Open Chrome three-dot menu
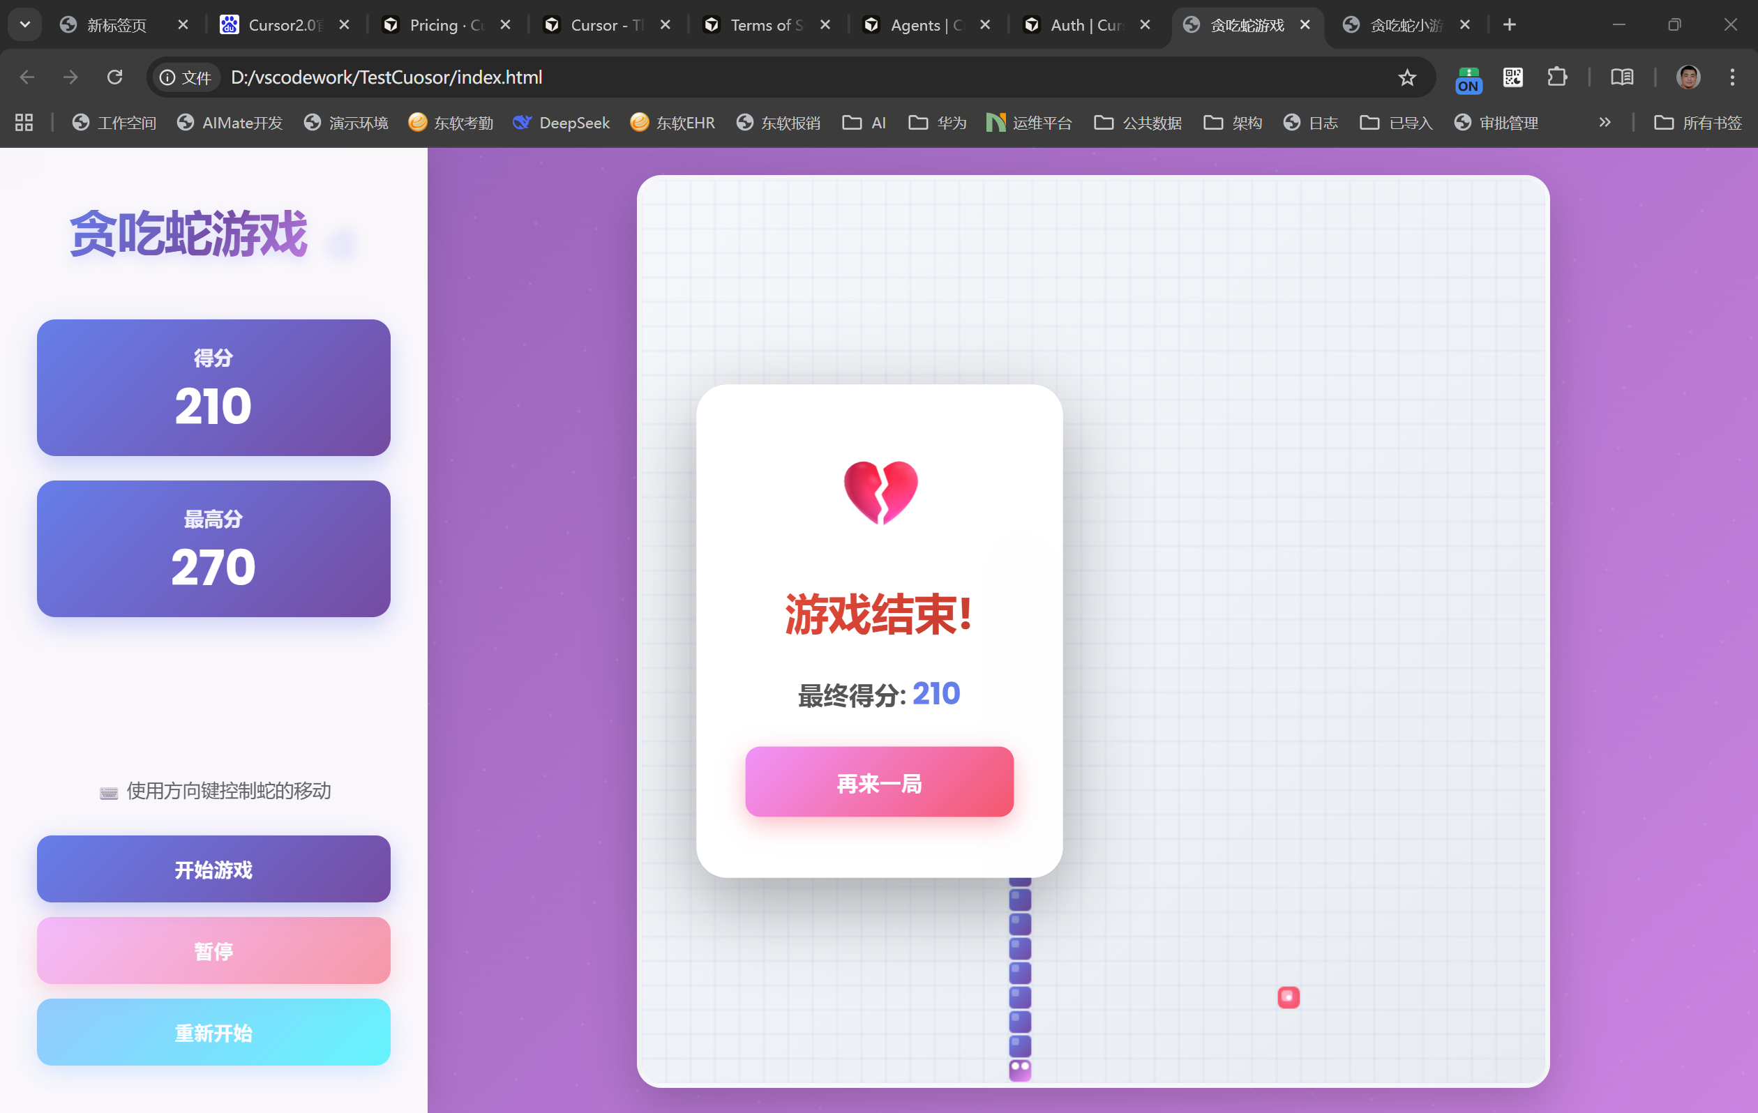The width and height of the screenshot is (1758, 1113). tap(1731, 77)
